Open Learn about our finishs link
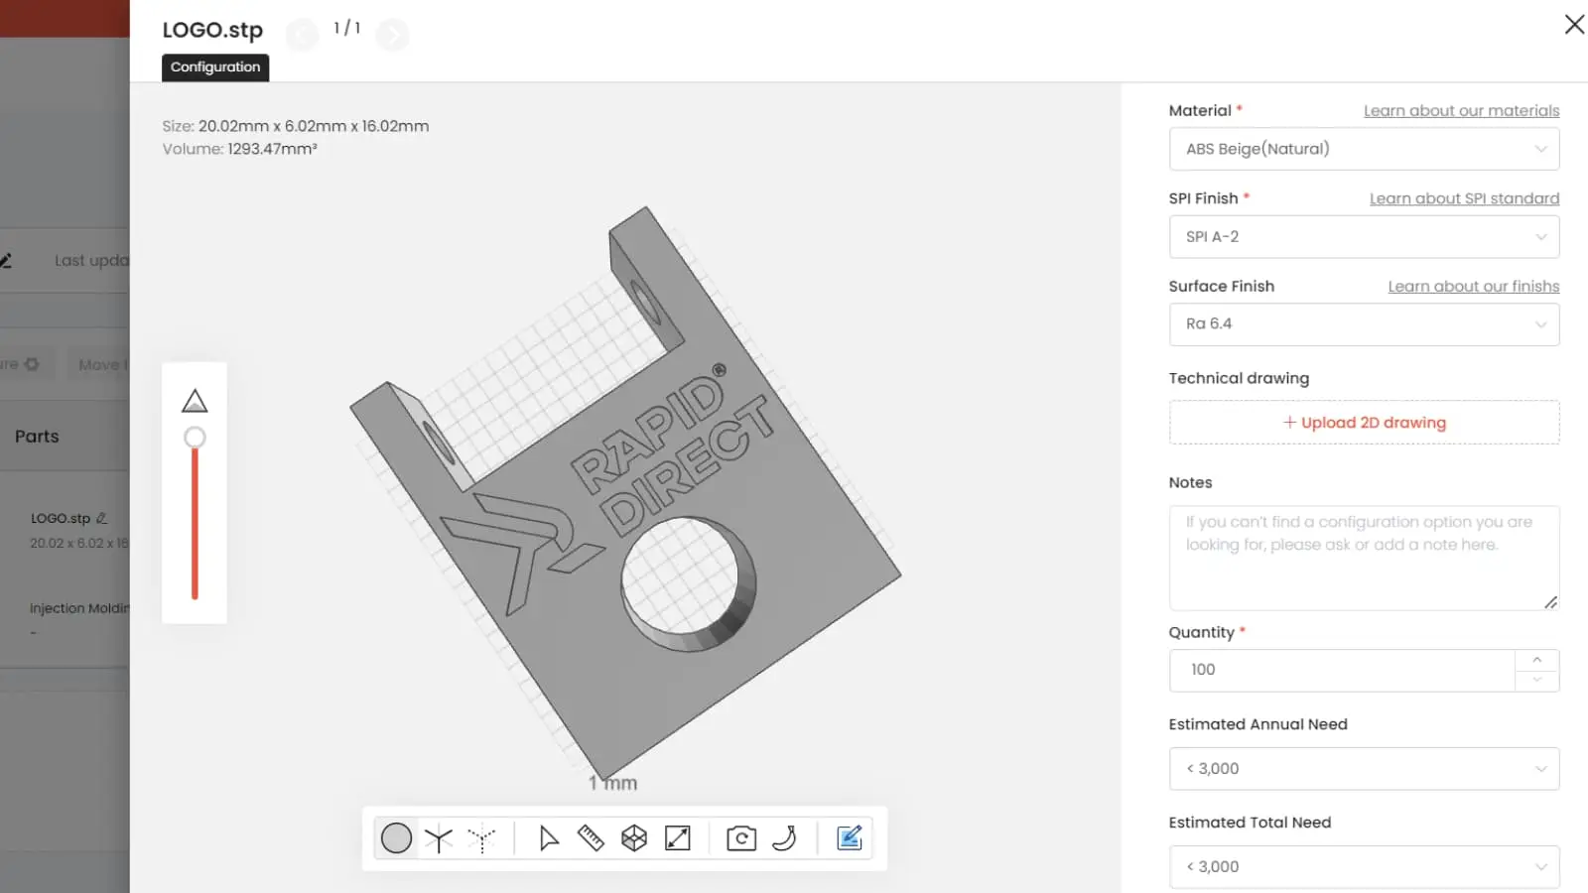The image size is (1588, 893). click(x=1473, y=286)
